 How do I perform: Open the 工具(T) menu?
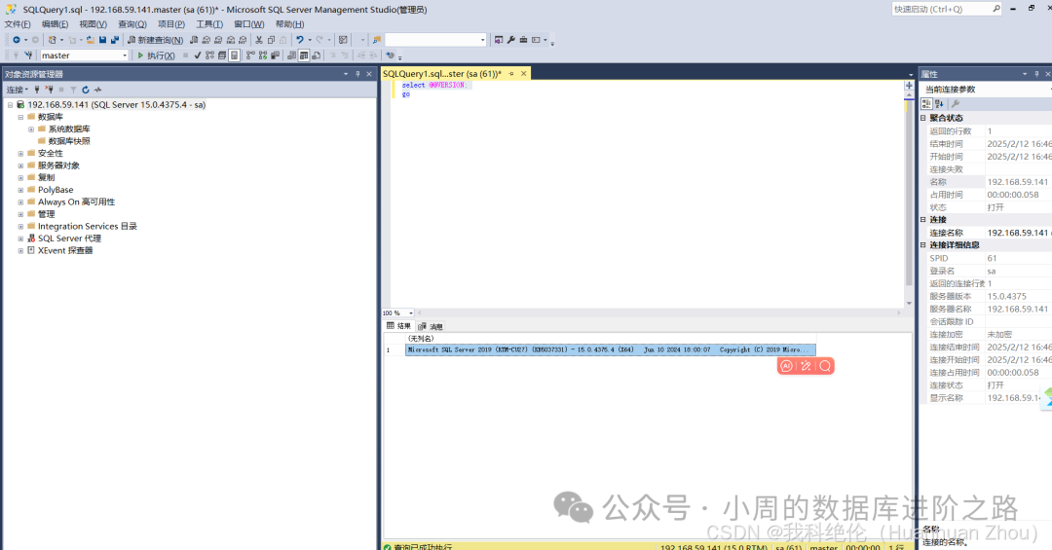(x=209, y=24)
